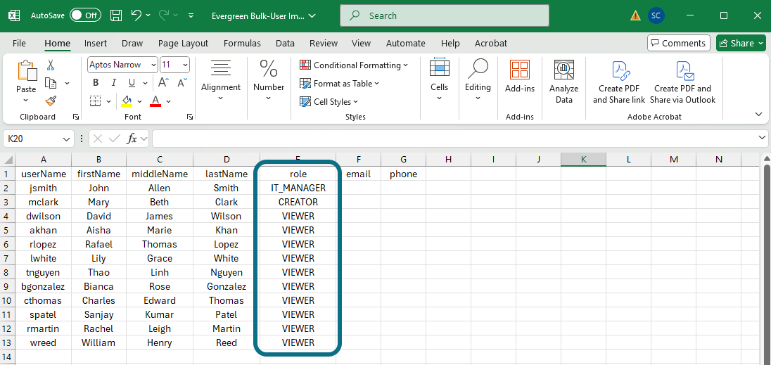771x365 pixels.
Task: Click the Borders icon
Action: coord(96,101)
